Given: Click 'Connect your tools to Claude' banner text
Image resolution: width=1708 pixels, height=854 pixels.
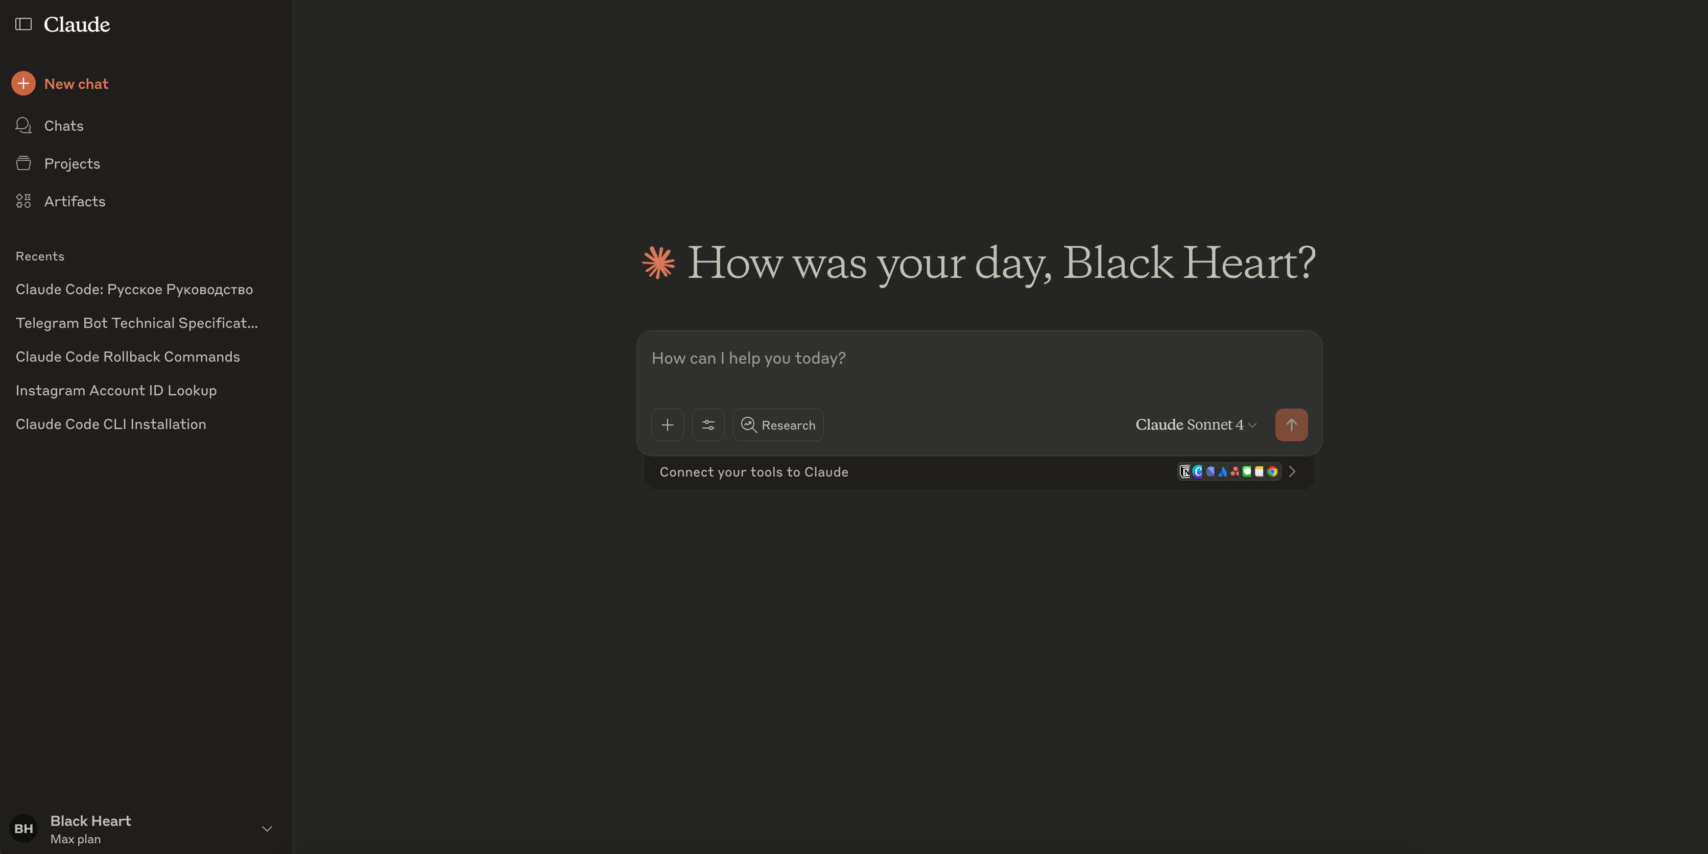Looking at the screenshot, I should 754,472.
